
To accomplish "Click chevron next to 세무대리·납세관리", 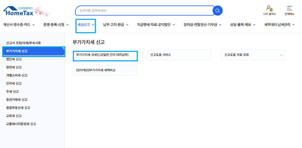I will point(293,25).
